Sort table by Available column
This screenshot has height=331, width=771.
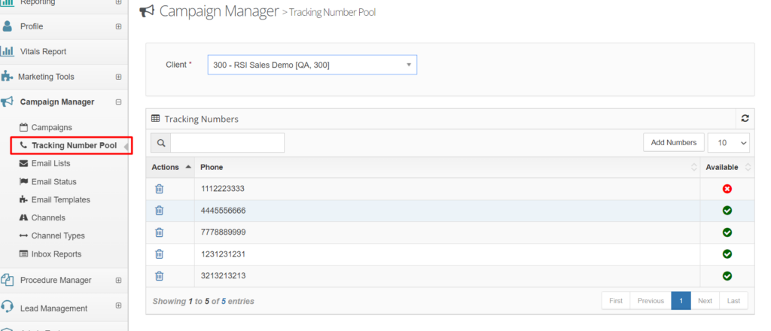[727, 167]
